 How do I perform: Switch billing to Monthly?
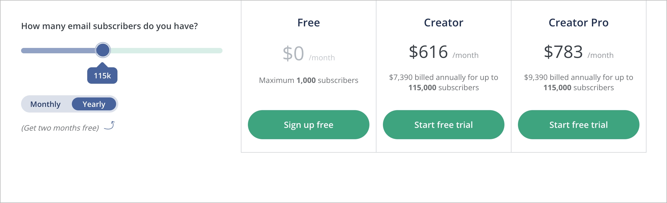coord(45,104)
